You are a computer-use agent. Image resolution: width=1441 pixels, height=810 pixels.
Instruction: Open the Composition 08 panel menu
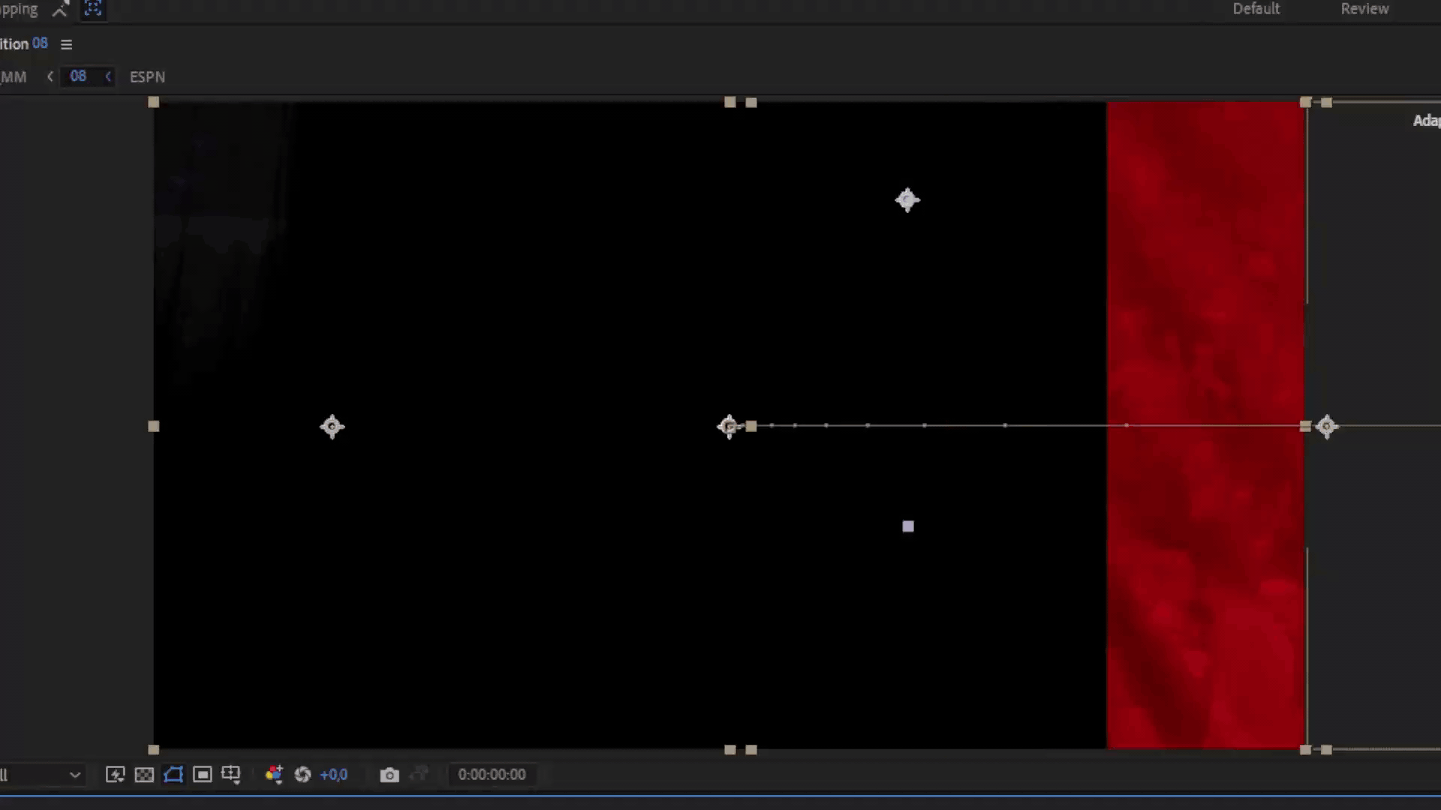tap(66, 45)
